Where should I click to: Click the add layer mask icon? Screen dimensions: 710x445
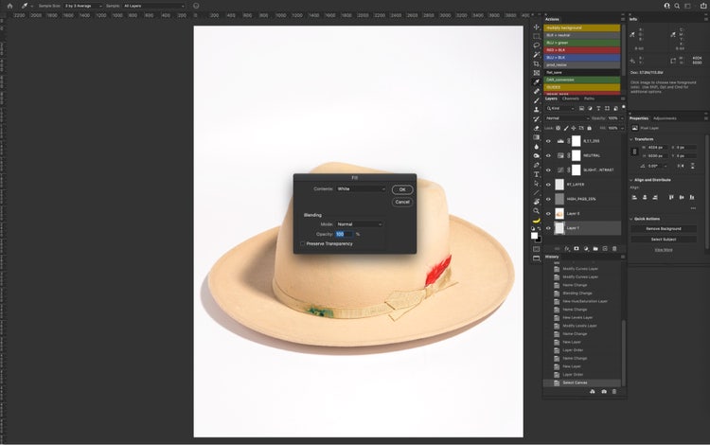click(577, 248)
